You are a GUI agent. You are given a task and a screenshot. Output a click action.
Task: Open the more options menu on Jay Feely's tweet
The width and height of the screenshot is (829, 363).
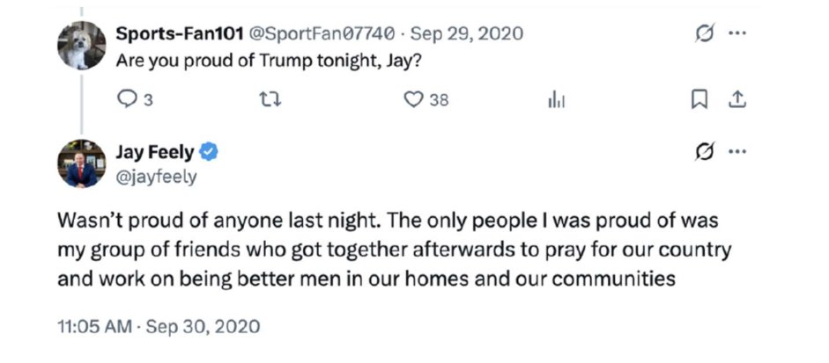[x=738, y=152]
